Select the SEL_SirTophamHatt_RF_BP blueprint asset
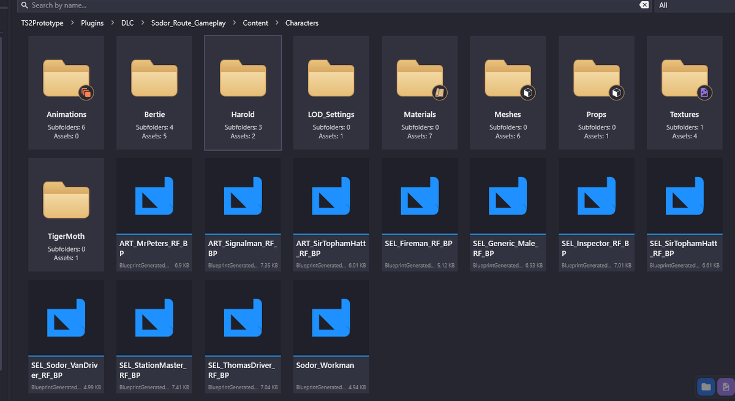This screenshot has width=735, height=401. click(x=684, y=215)
